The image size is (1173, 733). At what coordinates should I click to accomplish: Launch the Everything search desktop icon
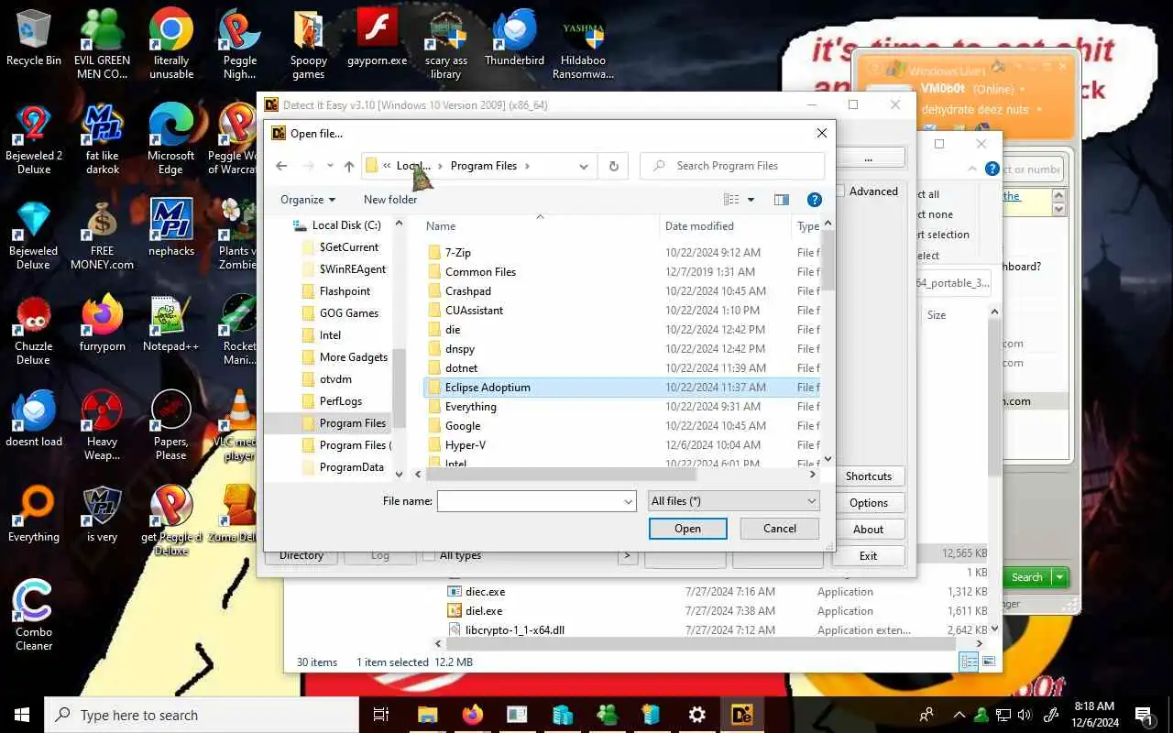click(34, 513)
